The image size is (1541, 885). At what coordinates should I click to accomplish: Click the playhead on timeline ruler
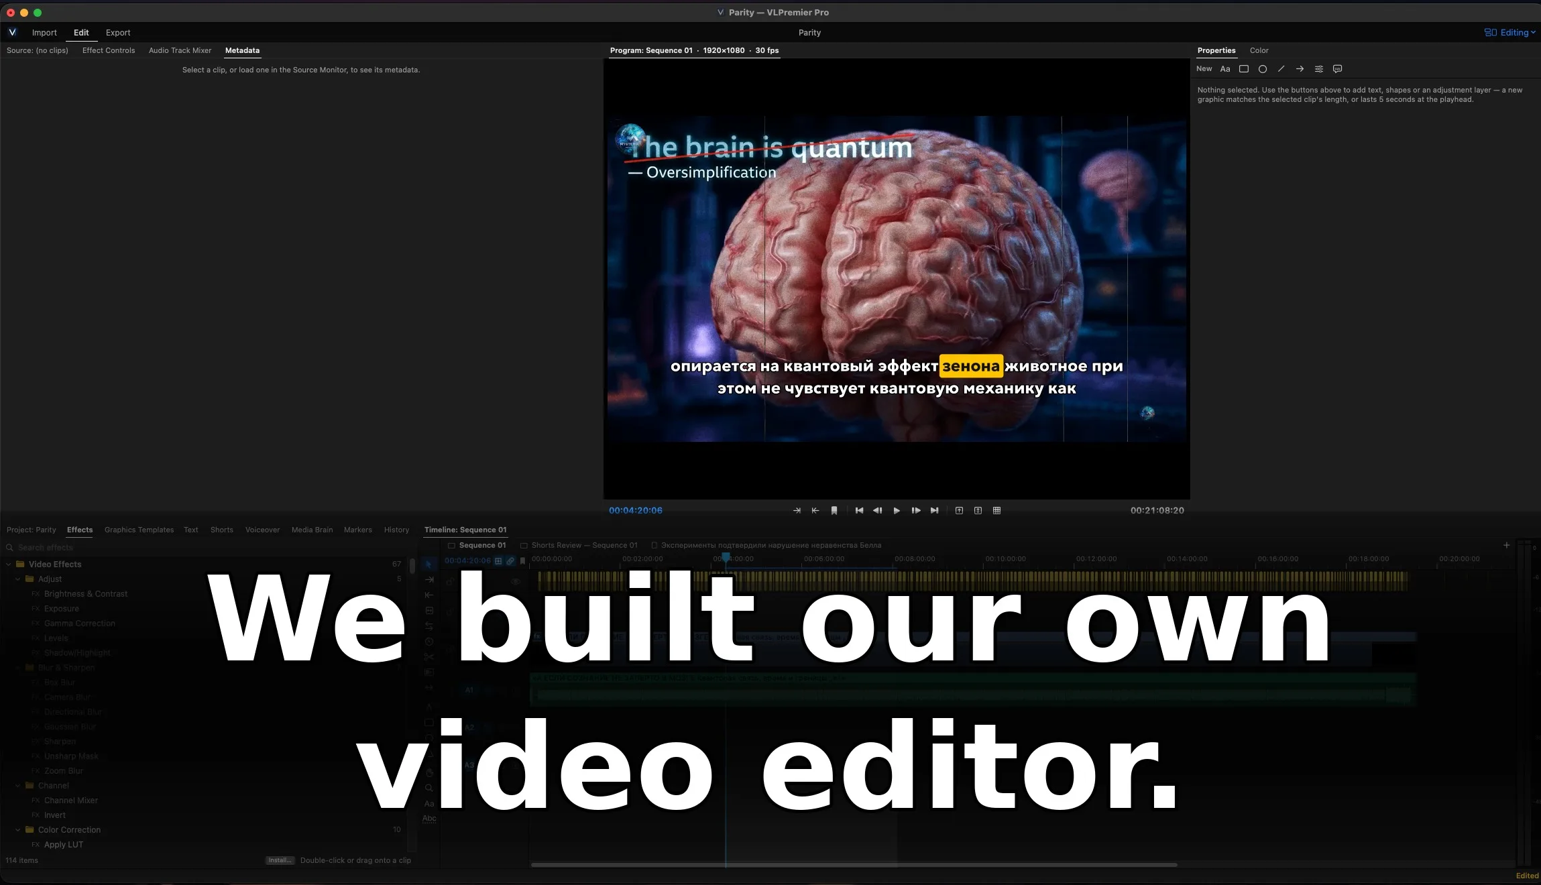coord(726,558)
